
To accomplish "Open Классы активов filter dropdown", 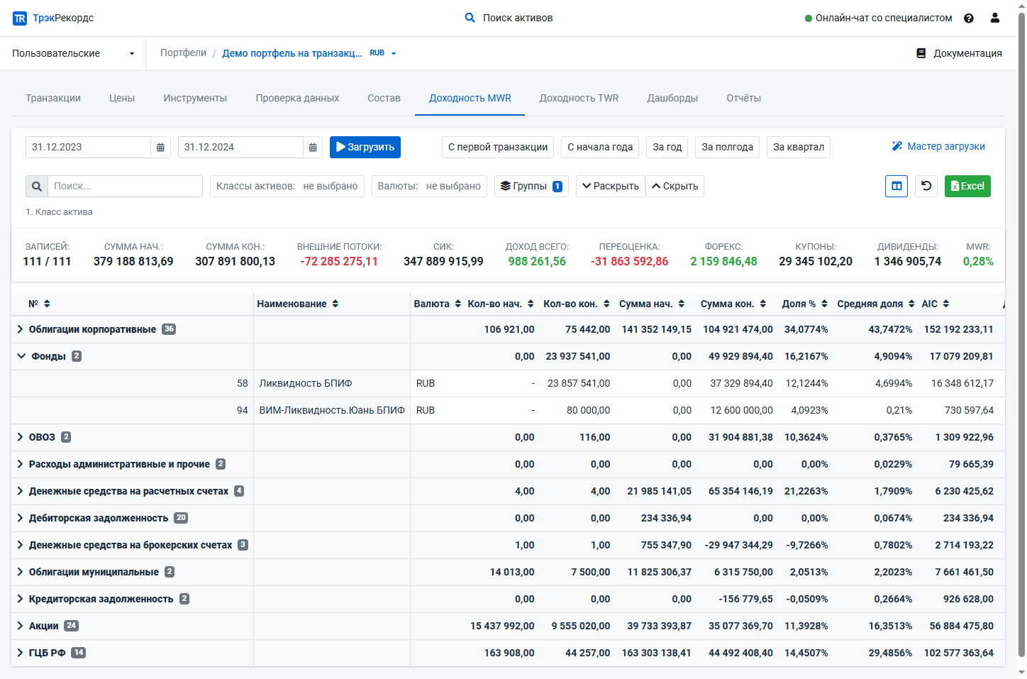I will click(287, 186).
